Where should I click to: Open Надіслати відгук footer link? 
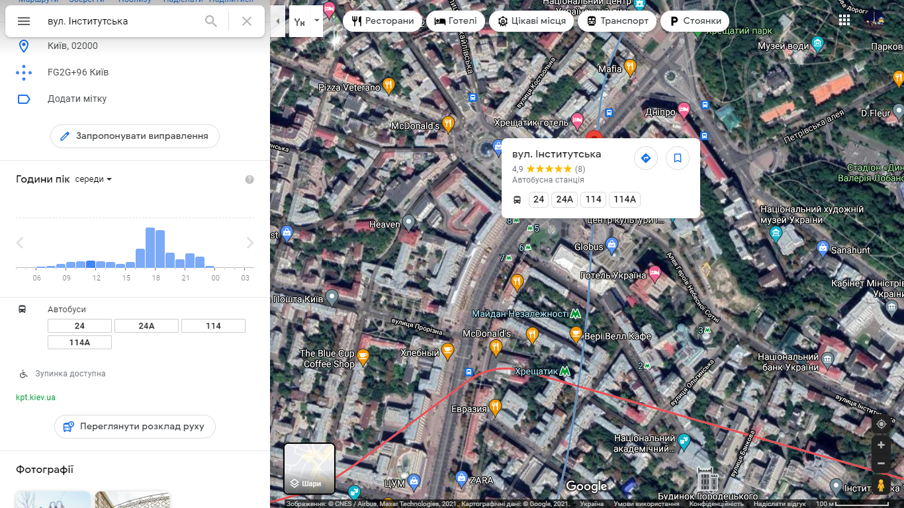pyautogui.click(x=780, y=504)
